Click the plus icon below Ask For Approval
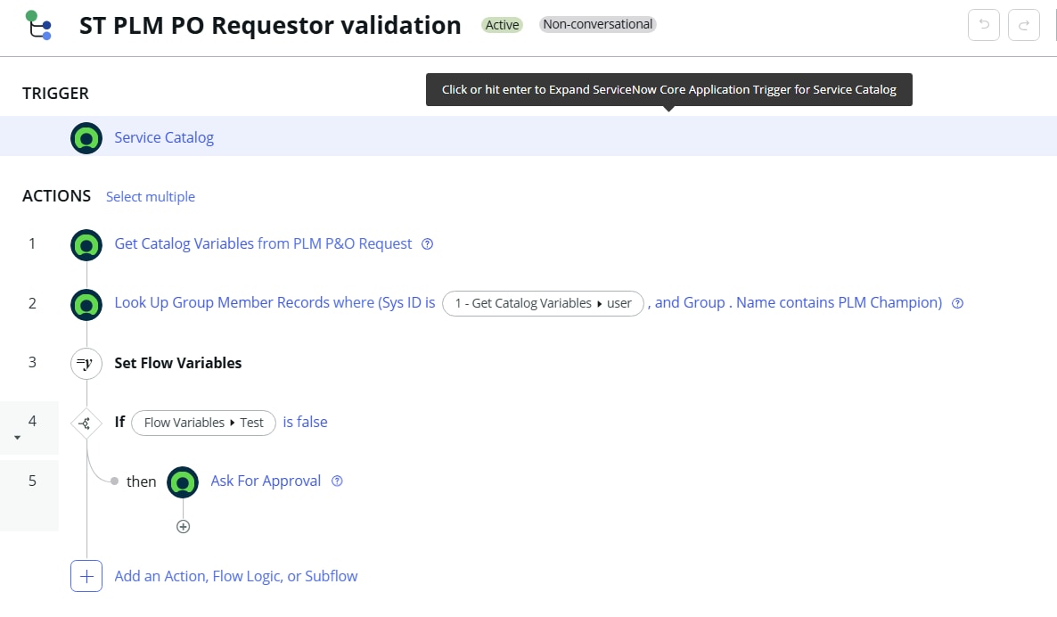This screenshot has height=617, width=1057. point(183,526)
